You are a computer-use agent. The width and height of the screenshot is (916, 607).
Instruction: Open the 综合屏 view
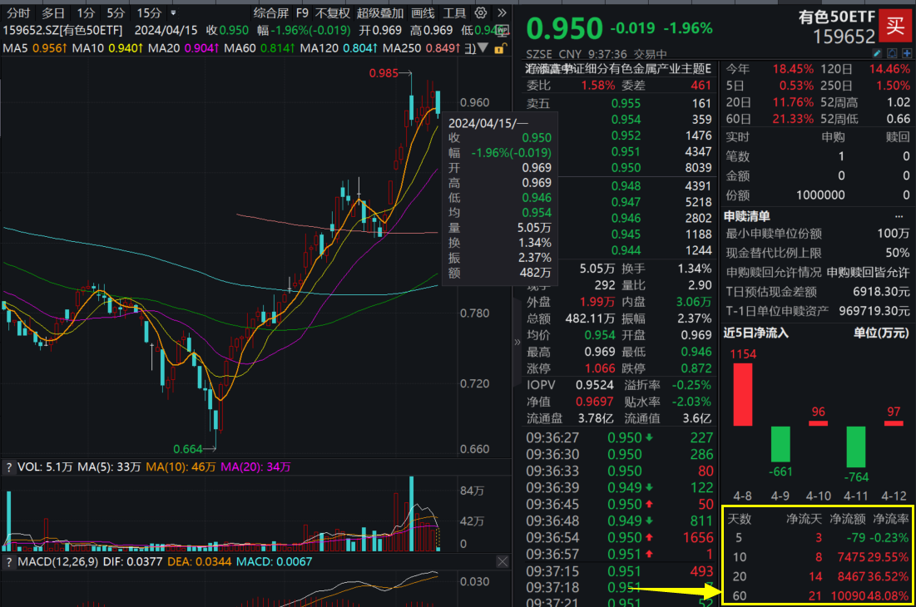[270, 12]
